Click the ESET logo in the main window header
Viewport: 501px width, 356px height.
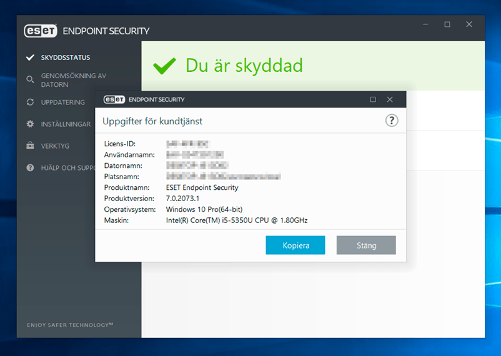(41, 31)
